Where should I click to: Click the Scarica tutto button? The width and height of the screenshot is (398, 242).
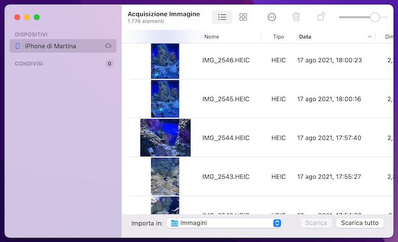point(360,222)
